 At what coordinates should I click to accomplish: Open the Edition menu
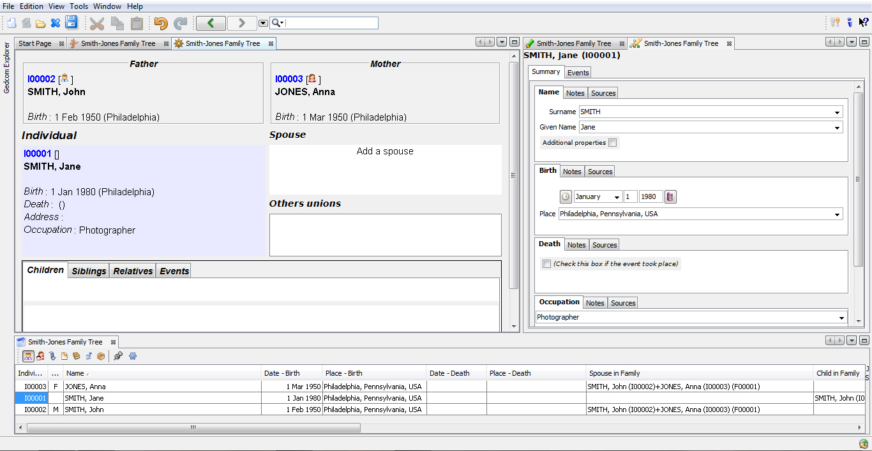pos(31,6)
